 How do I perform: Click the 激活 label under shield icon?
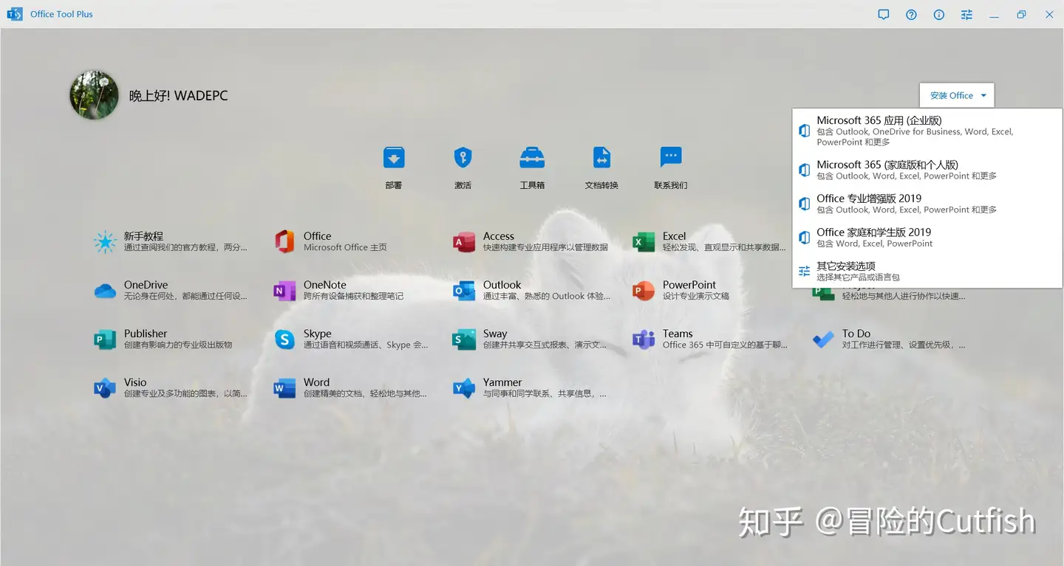coord(463,185)
